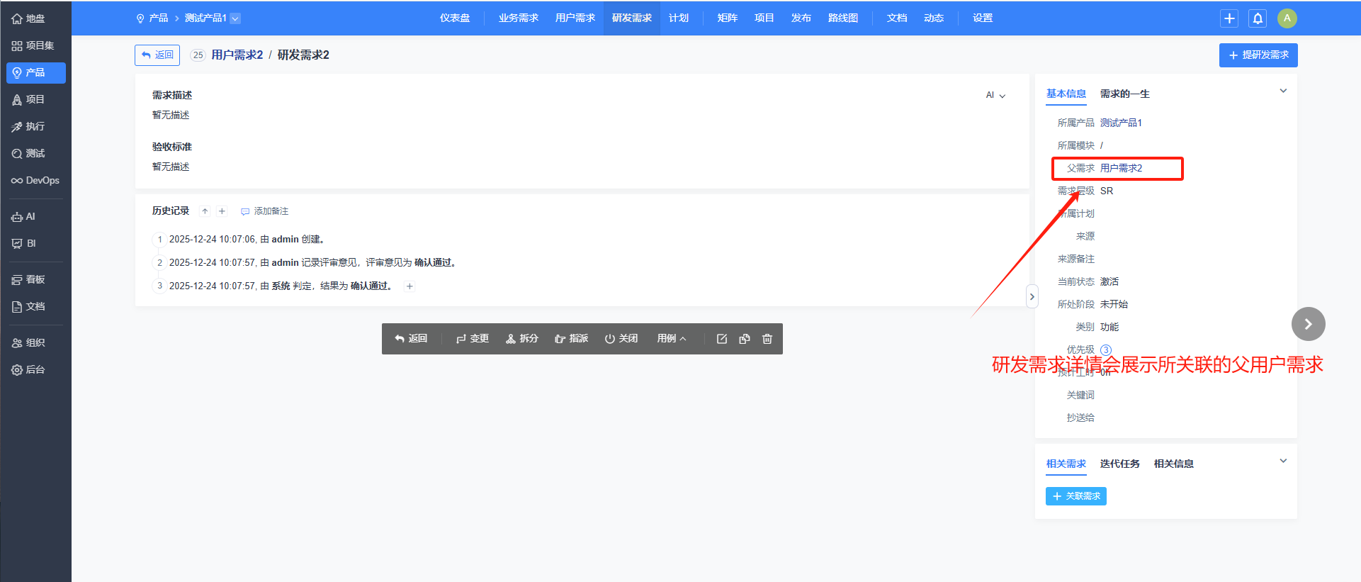Click the 指派 action
Viewport: 1361px width, 582px height.
click(571, 339)
